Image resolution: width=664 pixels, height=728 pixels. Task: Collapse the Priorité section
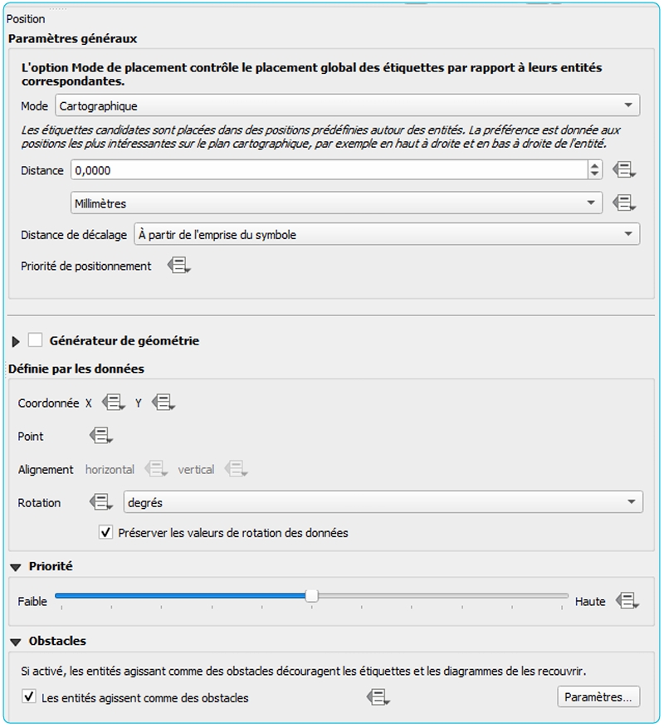pyautogui.click(x=16, y=567)
